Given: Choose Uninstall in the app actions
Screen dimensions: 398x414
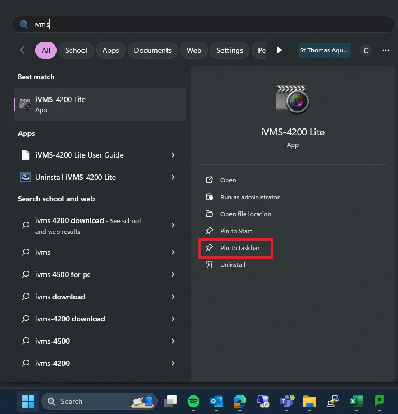Looking at the screenshot, I should tap(233, 264).
